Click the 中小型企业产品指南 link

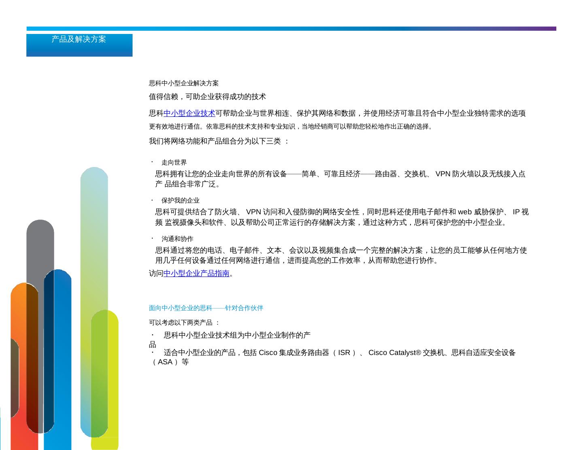click(x=196, y=274)
